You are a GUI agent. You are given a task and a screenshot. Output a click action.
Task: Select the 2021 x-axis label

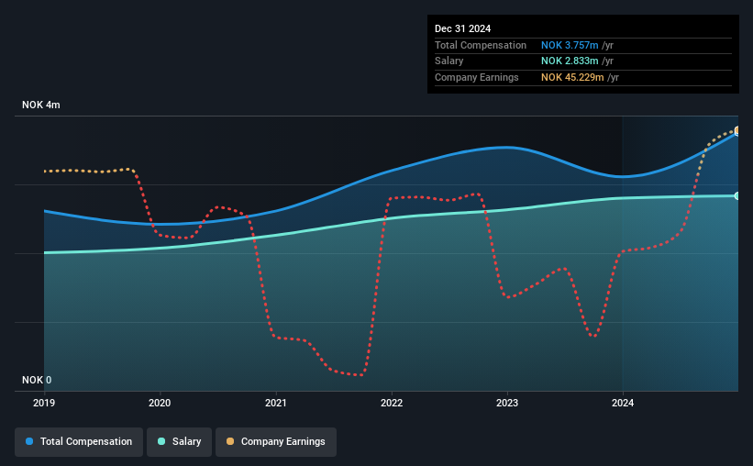pos(276,403)
